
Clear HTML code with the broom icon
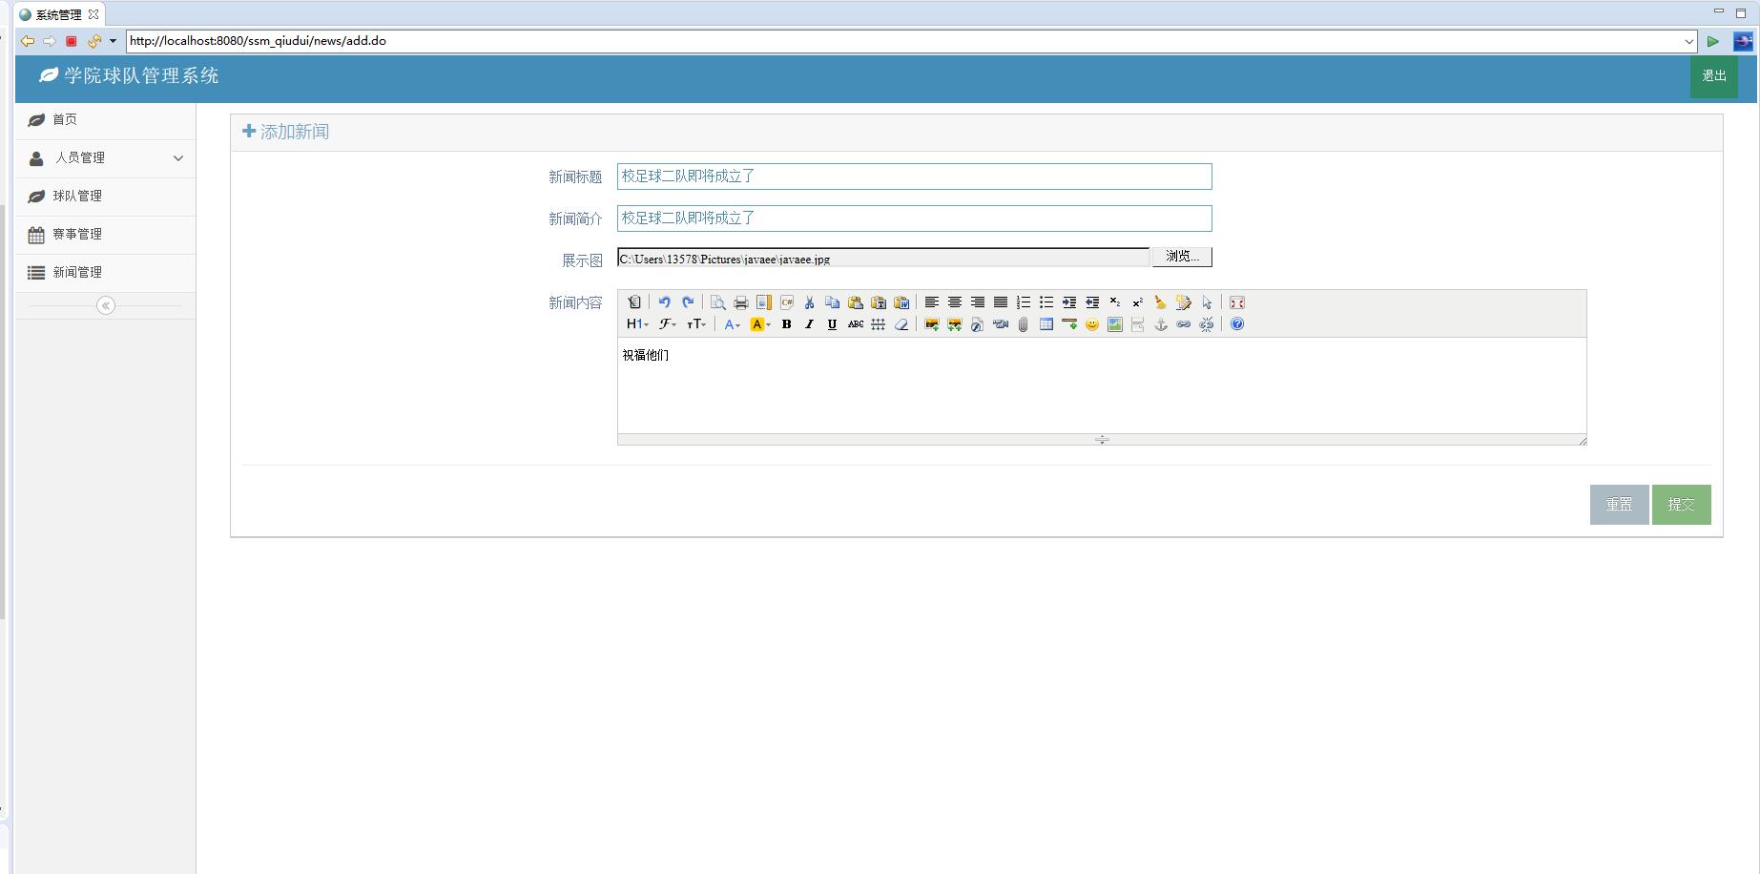tap(1161, 302)
